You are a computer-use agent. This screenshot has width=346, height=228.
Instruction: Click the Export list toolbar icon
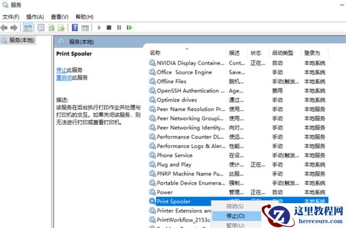(61, 28)
